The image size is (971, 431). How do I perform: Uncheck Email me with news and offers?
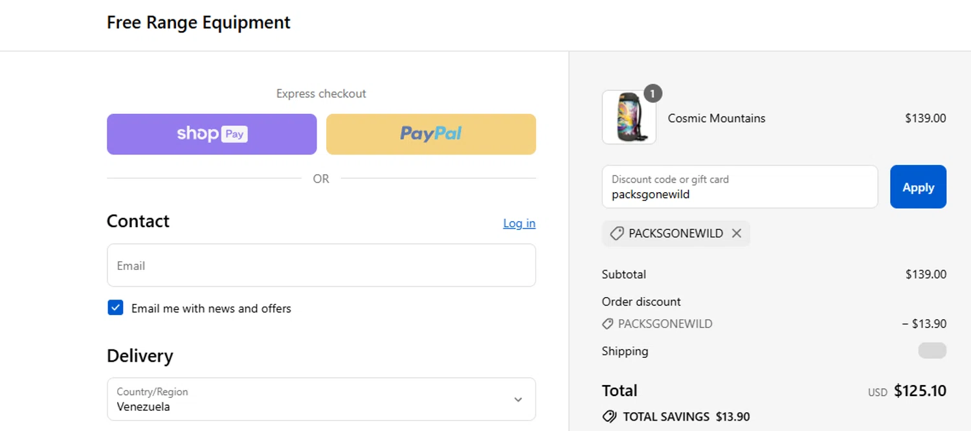click(x=115, y=308)
